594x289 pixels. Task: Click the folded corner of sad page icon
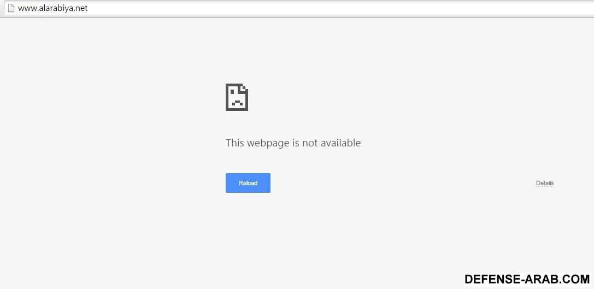pyautogui.click(x=244, y=89)
